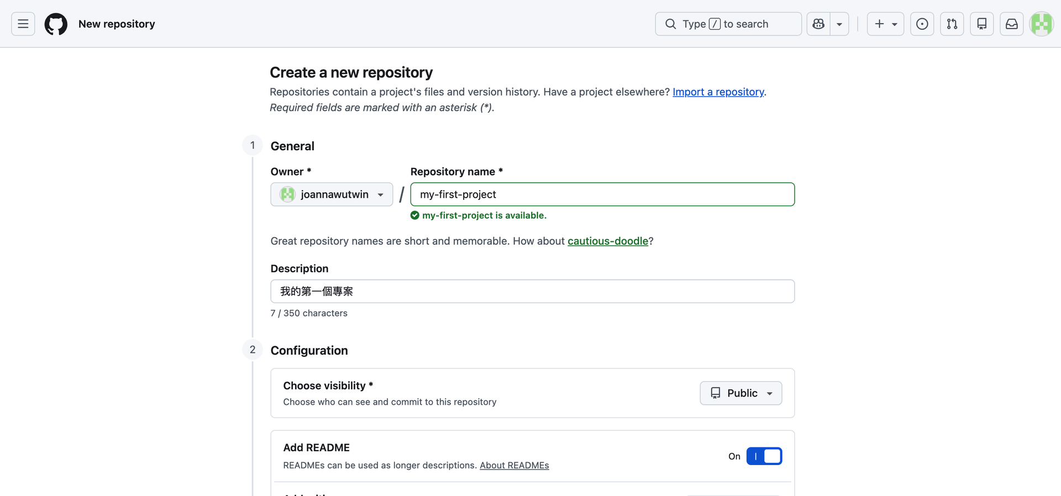Screen dimensions: 1061x496
Task: Click the 'Configuration' section heading
Action: pos(309,350)
